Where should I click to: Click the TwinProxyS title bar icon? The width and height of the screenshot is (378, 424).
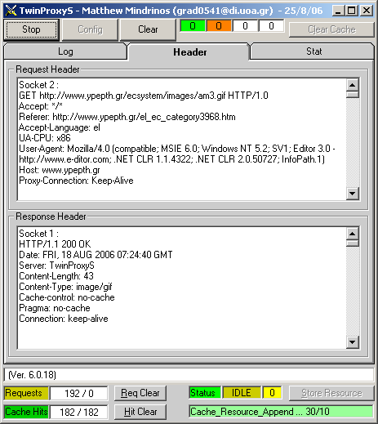coord(11,11)
